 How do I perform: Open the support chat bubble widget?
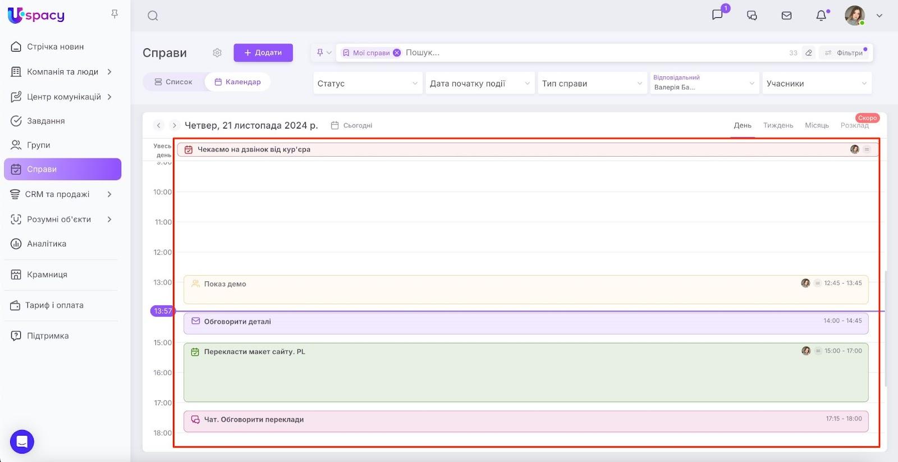(x=22, y=441)
